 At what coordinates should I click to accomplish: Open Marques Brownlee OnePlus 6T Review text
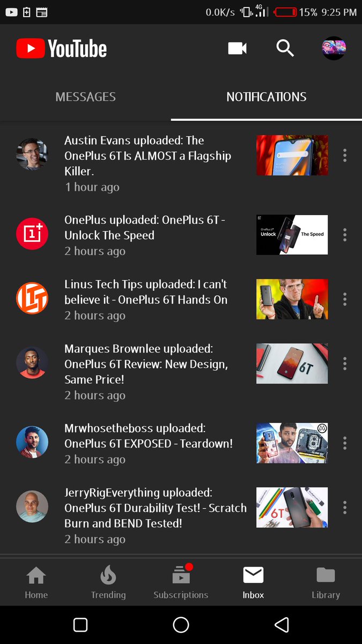tap(146, 364)
